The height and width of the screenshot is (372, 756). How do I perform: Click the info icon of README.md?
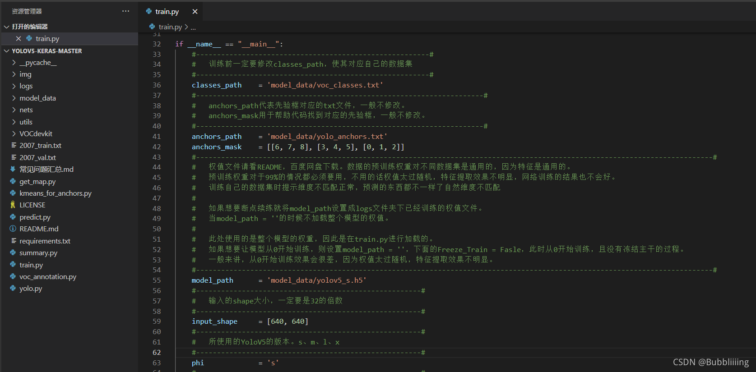(13, 229)
